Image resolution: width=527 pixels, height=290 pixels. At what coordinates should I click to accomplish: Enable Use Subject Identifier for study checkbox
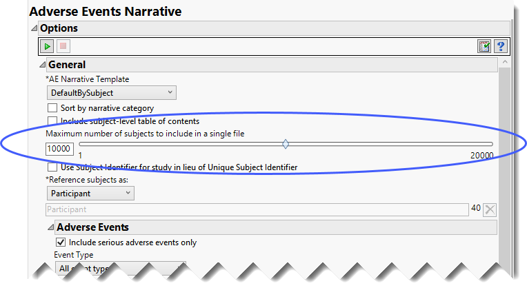52,167
